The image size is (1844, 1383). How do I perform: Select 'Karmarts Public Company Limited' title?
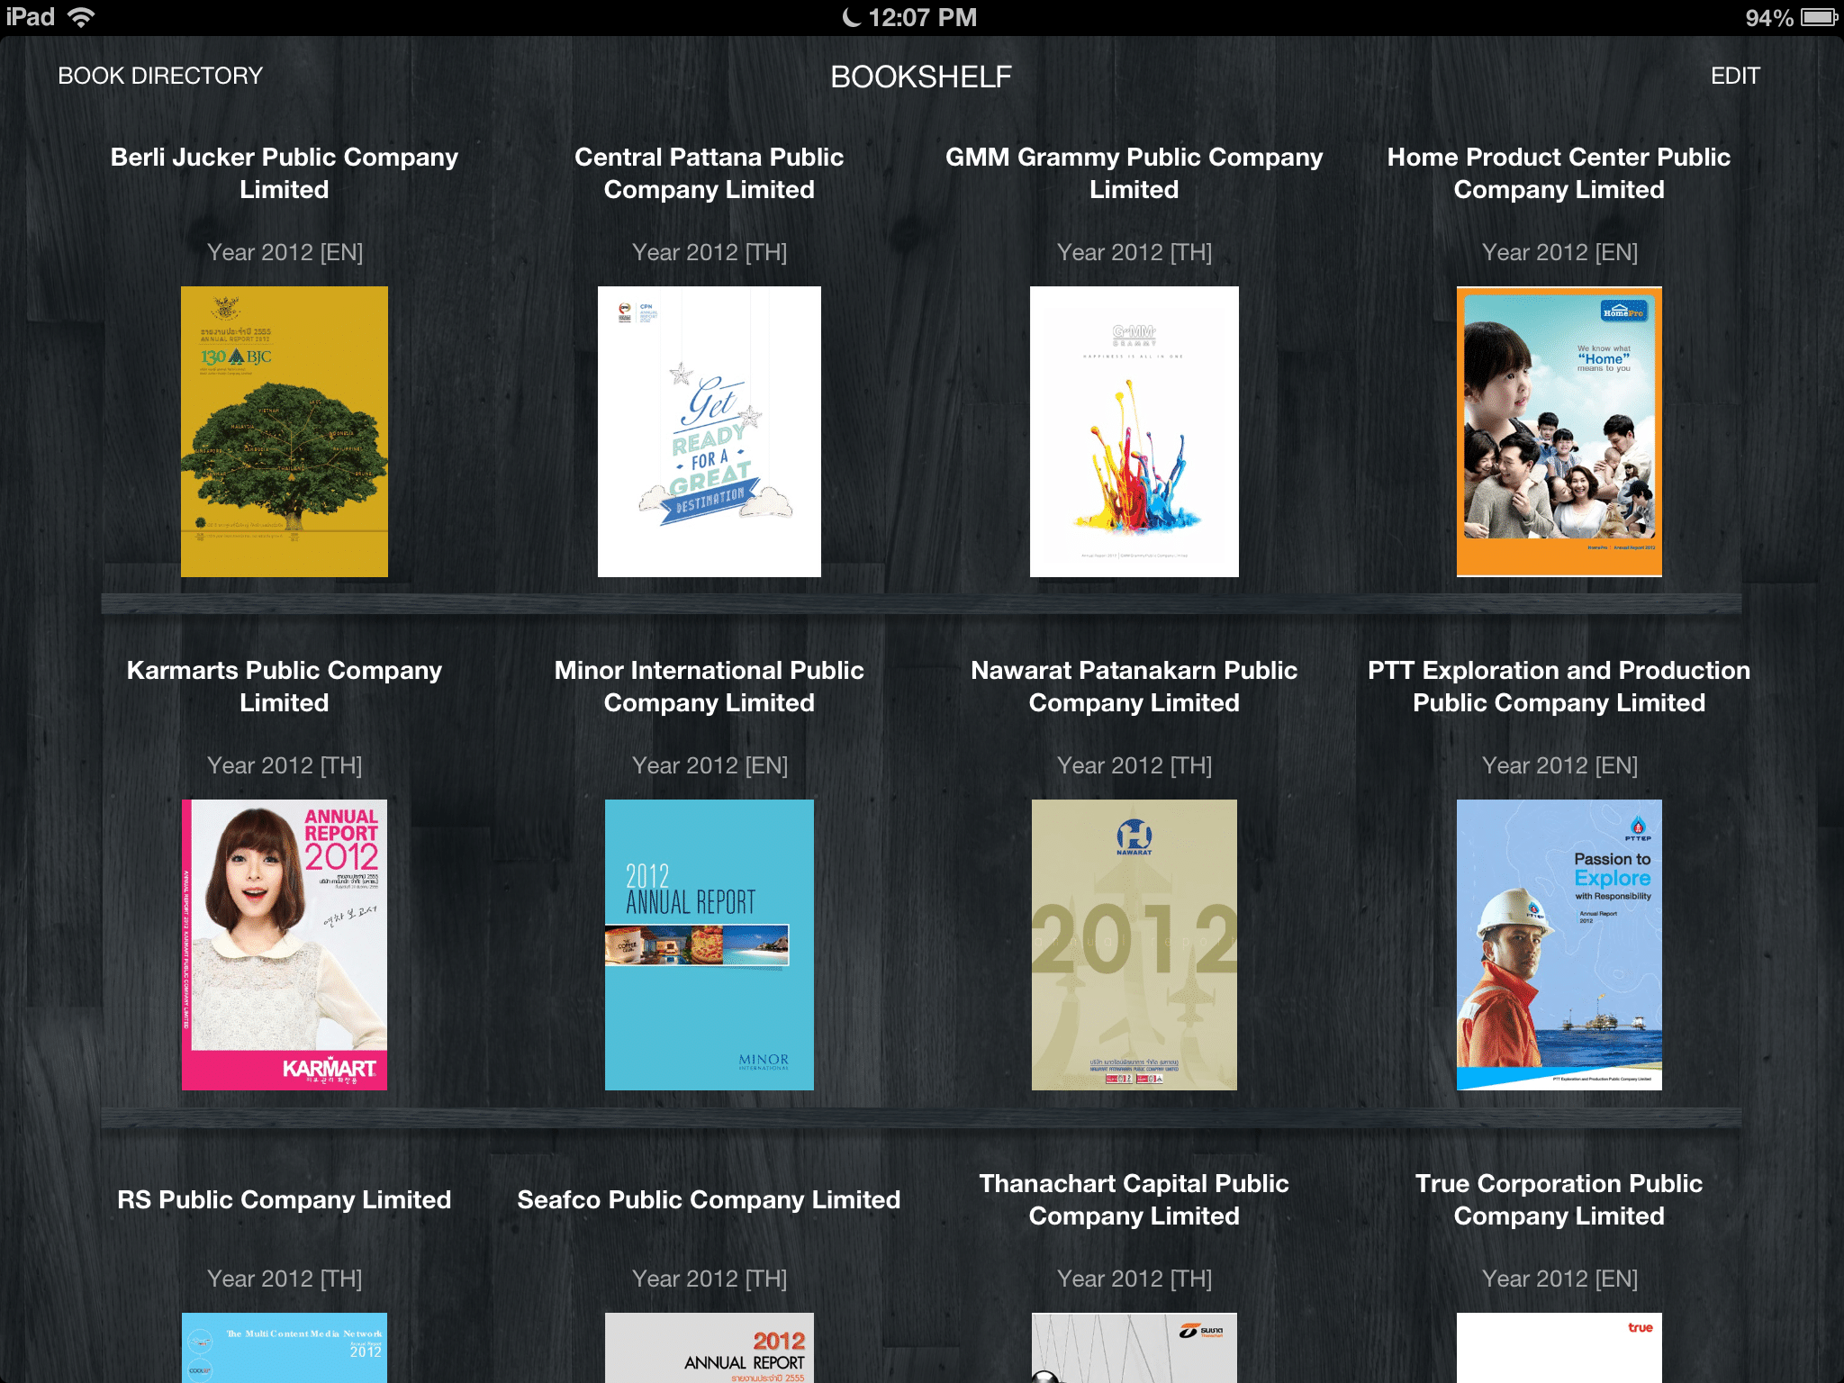click(285, 686)
